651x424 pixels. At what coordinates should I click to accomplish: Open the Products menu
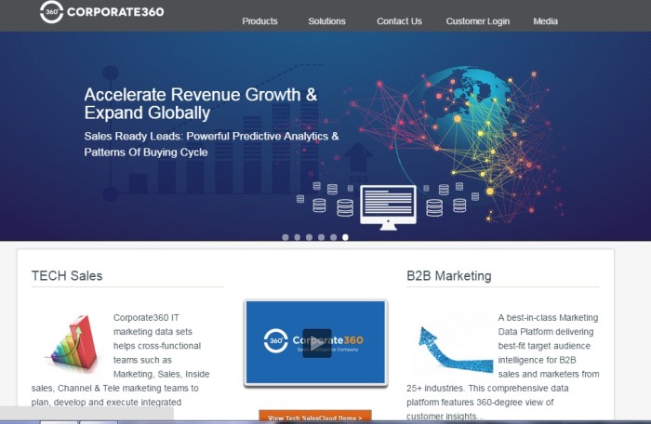click(x=259, y=21)
